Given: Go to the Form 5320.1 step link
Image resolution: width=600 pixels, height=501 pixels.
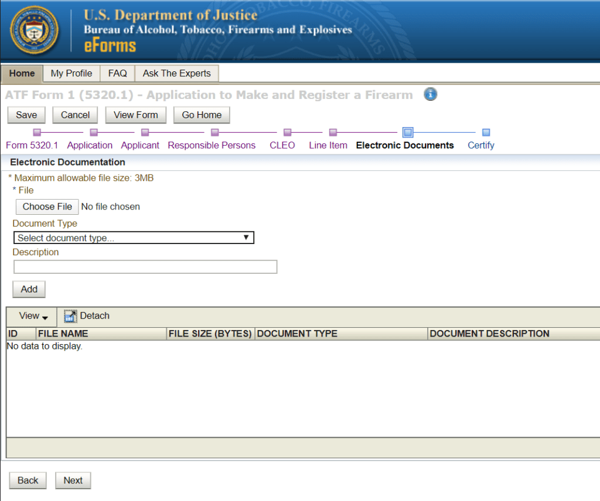Looking at the screenshot, I should click(x=32, y=145).
